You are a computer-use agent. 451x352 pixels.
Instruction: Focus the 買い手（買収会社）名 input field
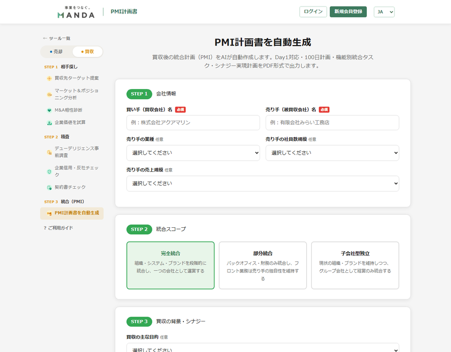(193, 123)
